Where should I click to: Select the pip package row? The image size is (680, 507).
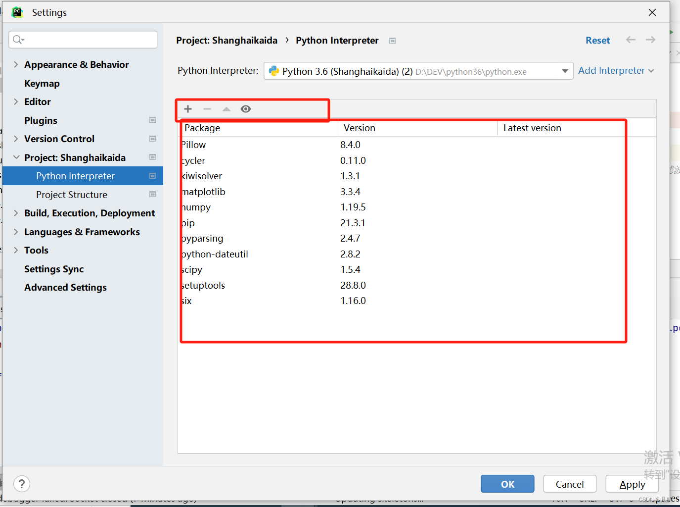coord(417,223)
